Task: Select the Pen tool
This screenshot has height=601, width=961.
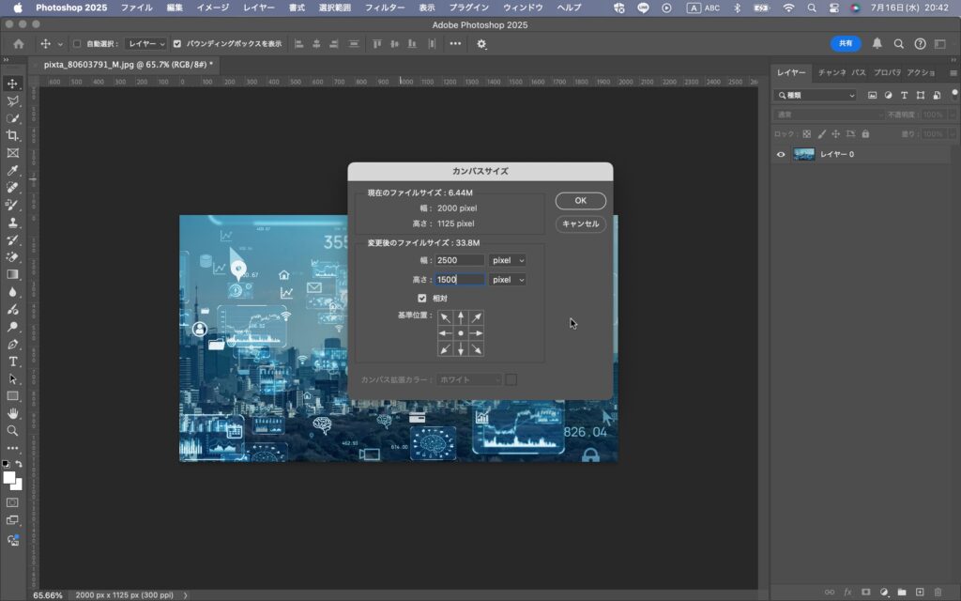Action: tap(12, 344)
